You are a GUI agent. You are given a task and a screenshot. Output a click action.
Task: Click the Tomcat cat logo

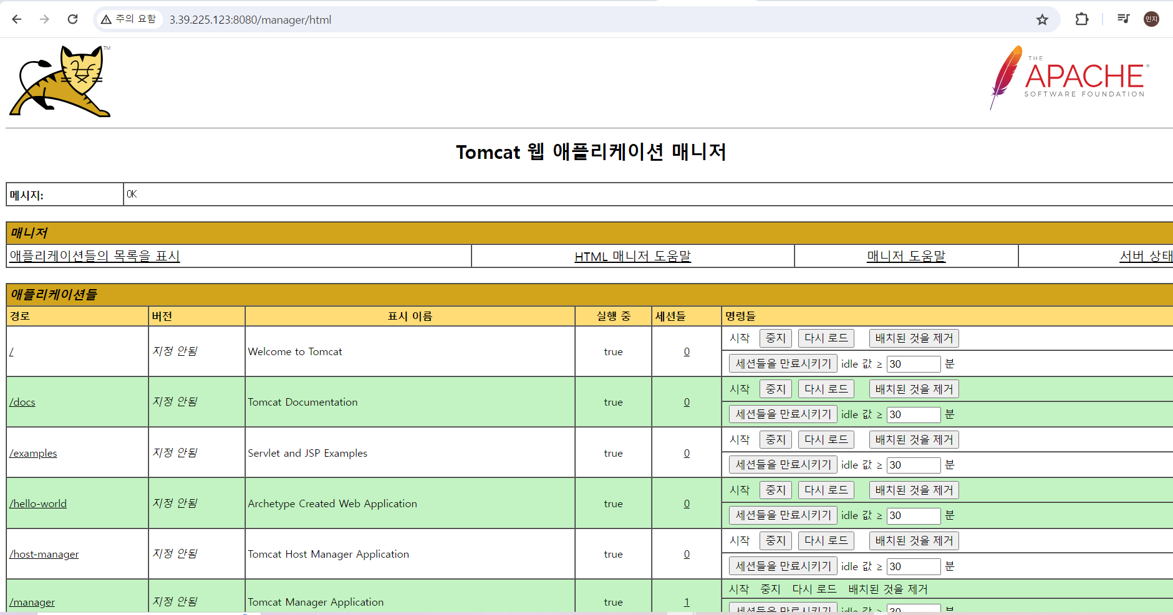point(60,81)
